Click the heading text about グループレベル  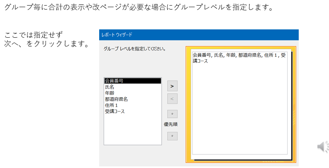pyautogui.click(x=139, y=8)
